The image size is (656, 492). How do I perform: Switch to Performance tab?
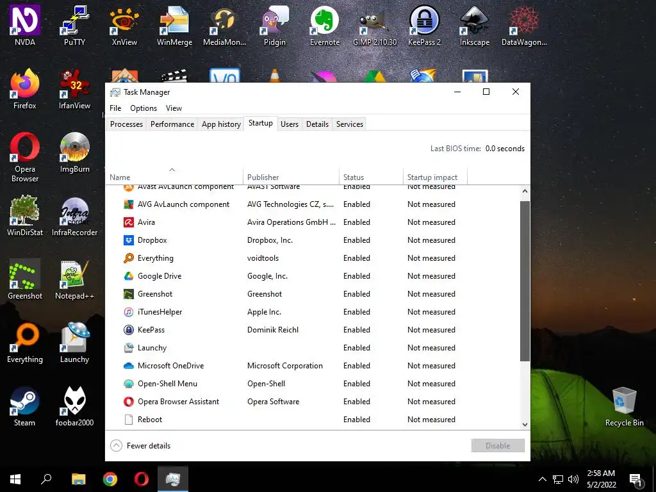point(172,124)
